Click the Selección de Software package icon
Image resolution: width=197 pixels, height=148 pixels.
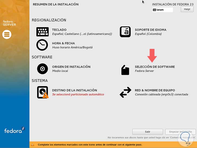125,70
